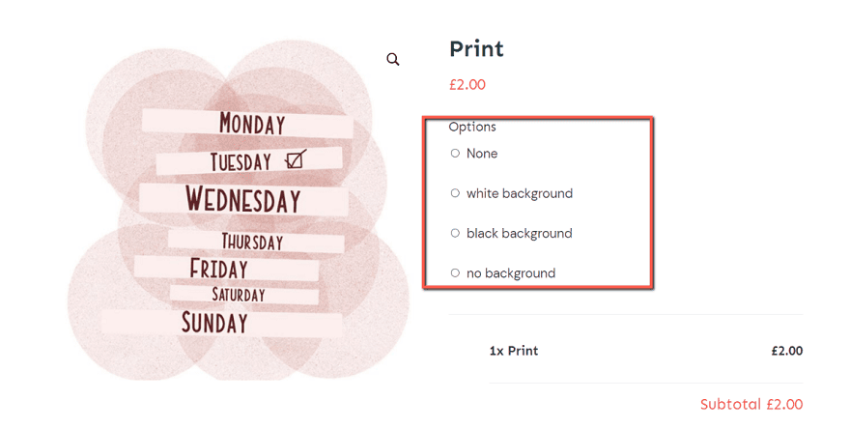Click the Saturday strip in product image
This screenshot has width=850, height=429.
pos(240,294)
